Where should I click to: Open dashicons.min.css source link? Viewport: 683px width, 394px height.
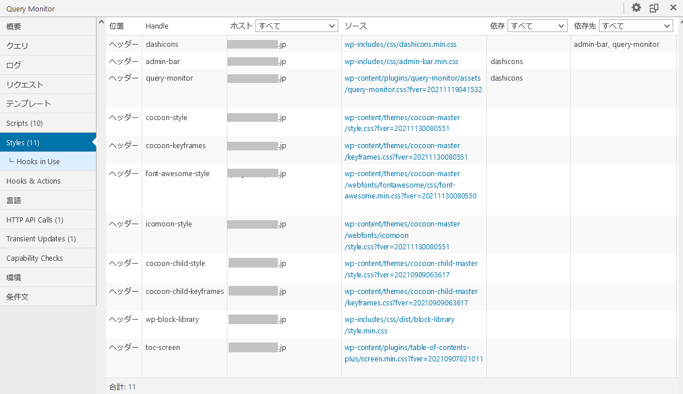[400, 44]
